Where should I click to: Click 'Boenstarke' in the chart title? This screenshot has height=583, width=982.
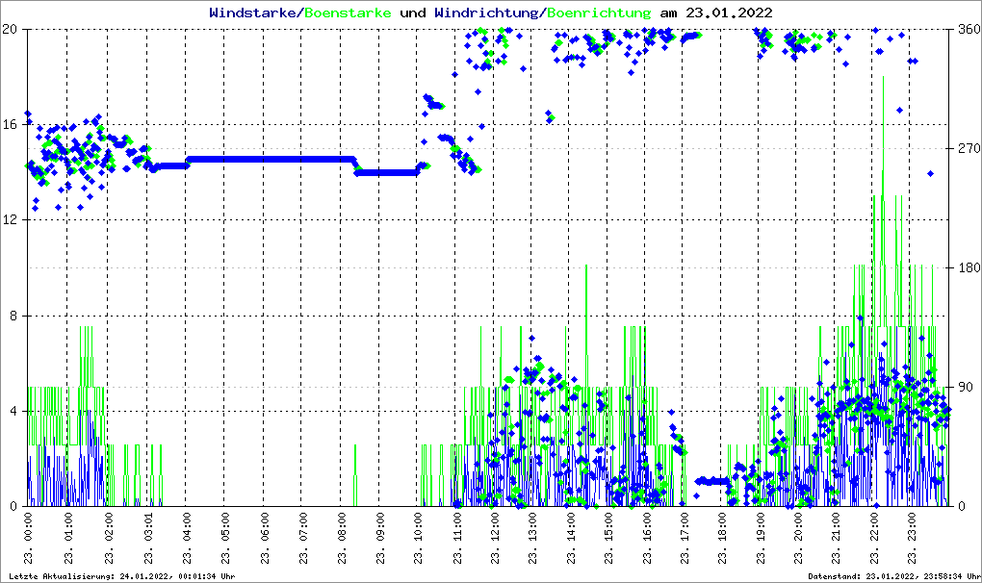click(348, 13)
